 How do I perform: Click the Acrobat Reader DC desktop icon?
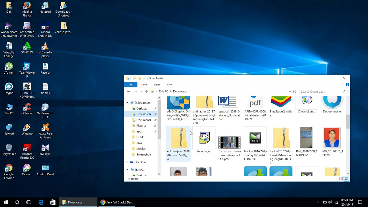click(27, 152)
